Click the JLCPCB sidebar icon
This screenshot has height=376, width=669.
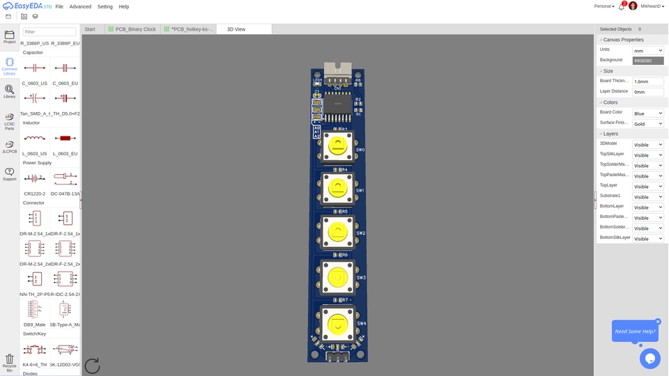click(9, 147)
